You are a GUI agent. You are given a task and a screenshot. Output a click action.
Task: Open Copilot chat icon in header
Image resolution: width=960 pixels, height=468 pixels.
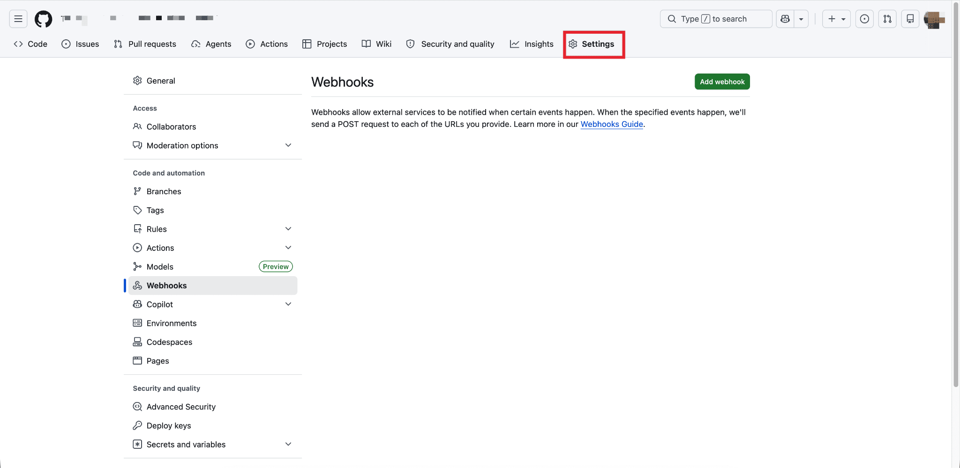pyautogui.click(x=785, y=19)
